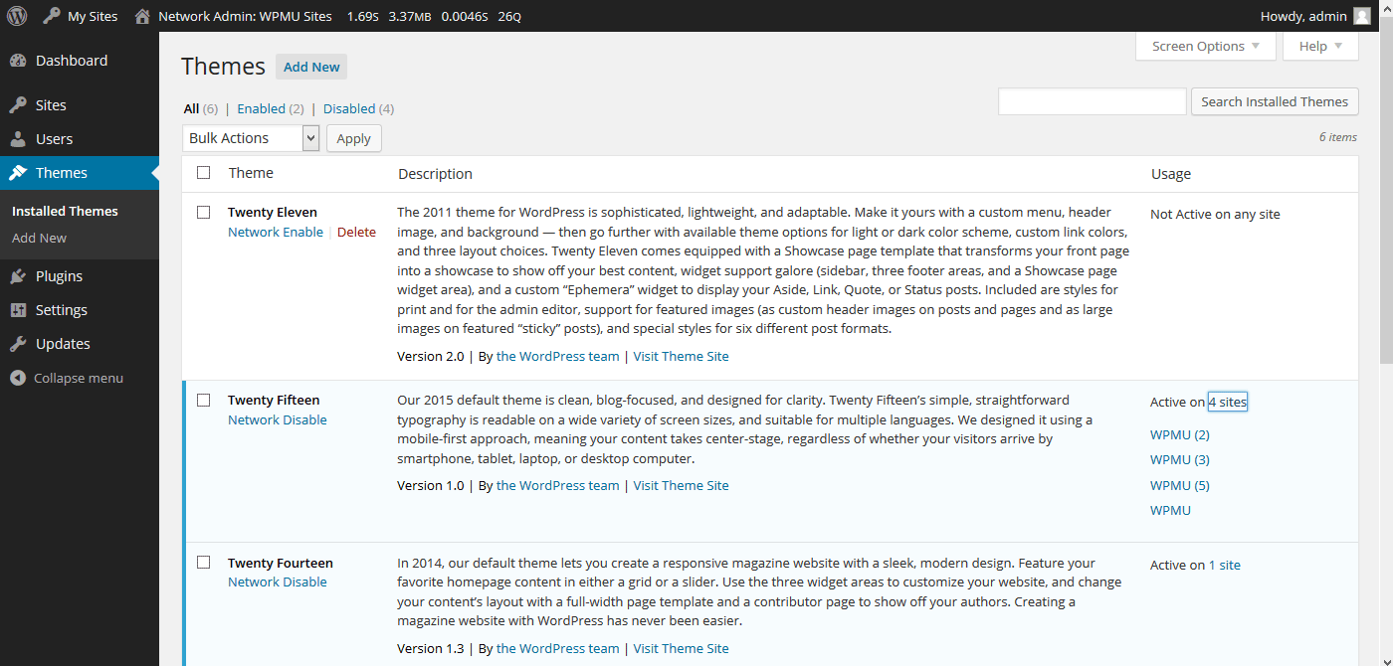Click the '6 items' count text
1393x666 pixels.
click(x=1337, y=137)
